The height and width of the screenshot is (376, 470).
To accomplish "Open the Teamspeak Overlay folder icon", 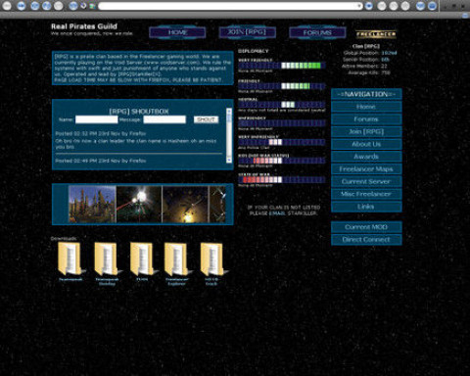I will click(107, 258).
